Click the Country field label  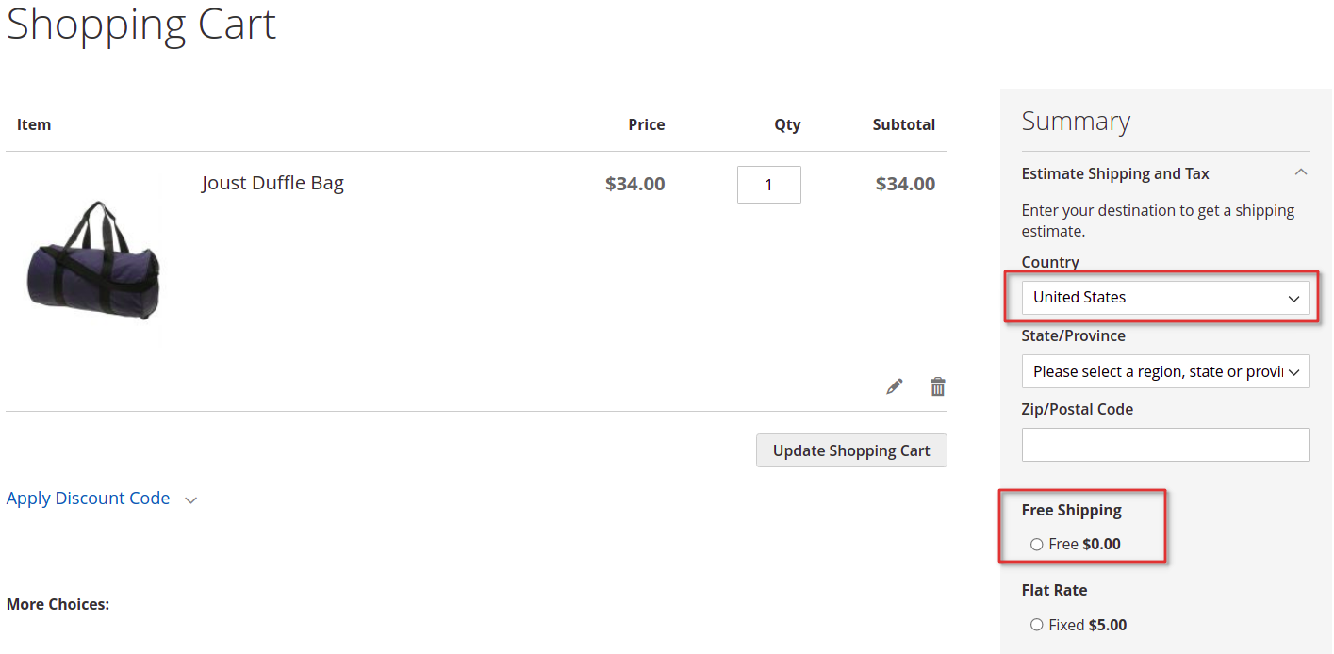click(1050, 262)
